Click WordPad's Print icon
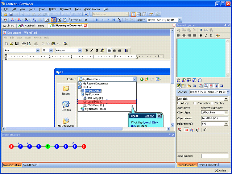 point(24,43)
